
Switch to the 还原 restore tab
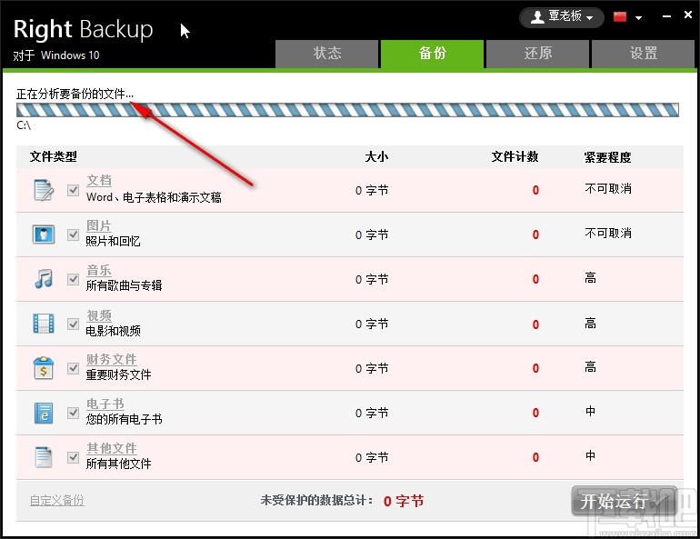(x=537, y=54)
